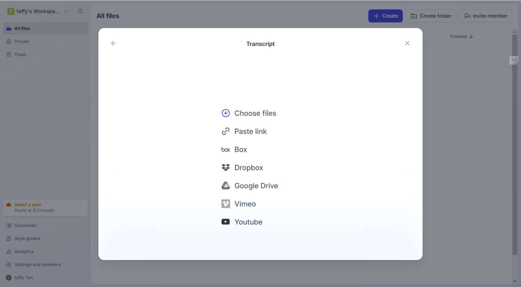
Task: Click the collapse widget icon at right edge
Action: [514, 60]
